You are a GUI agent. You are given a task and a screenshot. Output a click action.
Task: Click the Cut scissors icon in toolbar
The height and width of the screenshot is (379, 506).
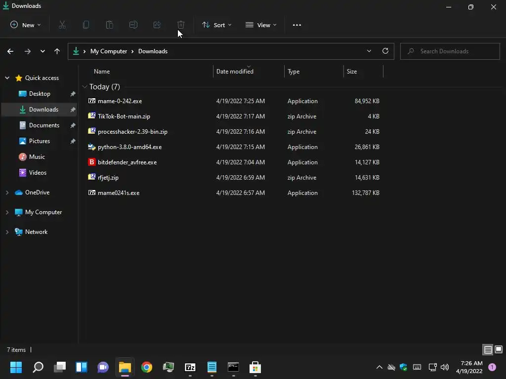(x=62, y=25)
